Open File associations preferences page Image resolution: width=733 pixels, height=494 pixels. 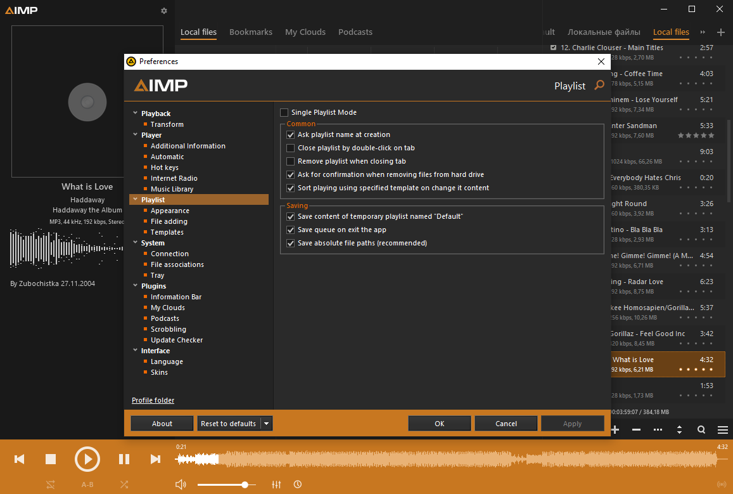(177, 264)
